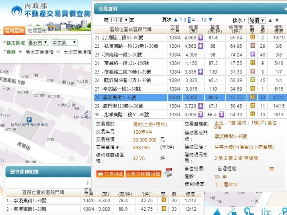The image size is (287, 215).
Task: Click the type icon in highlighted row 28
Action: pos(253,97)
